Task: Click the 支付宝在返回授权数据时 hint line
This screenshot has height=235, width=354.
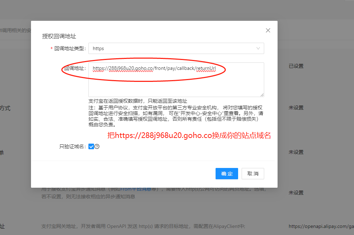Action: click(x=138, y=101)
